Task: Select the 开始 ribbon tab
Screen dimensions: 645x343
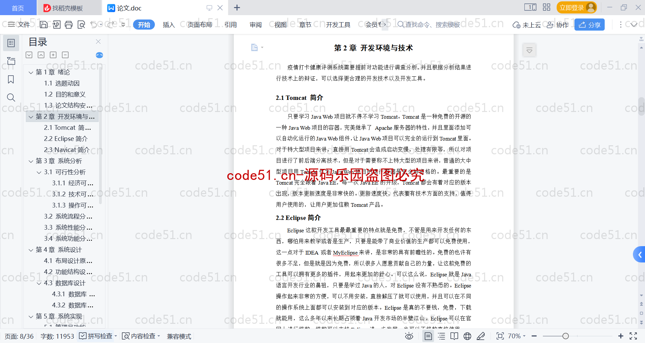Action: [x=144, y=25]
